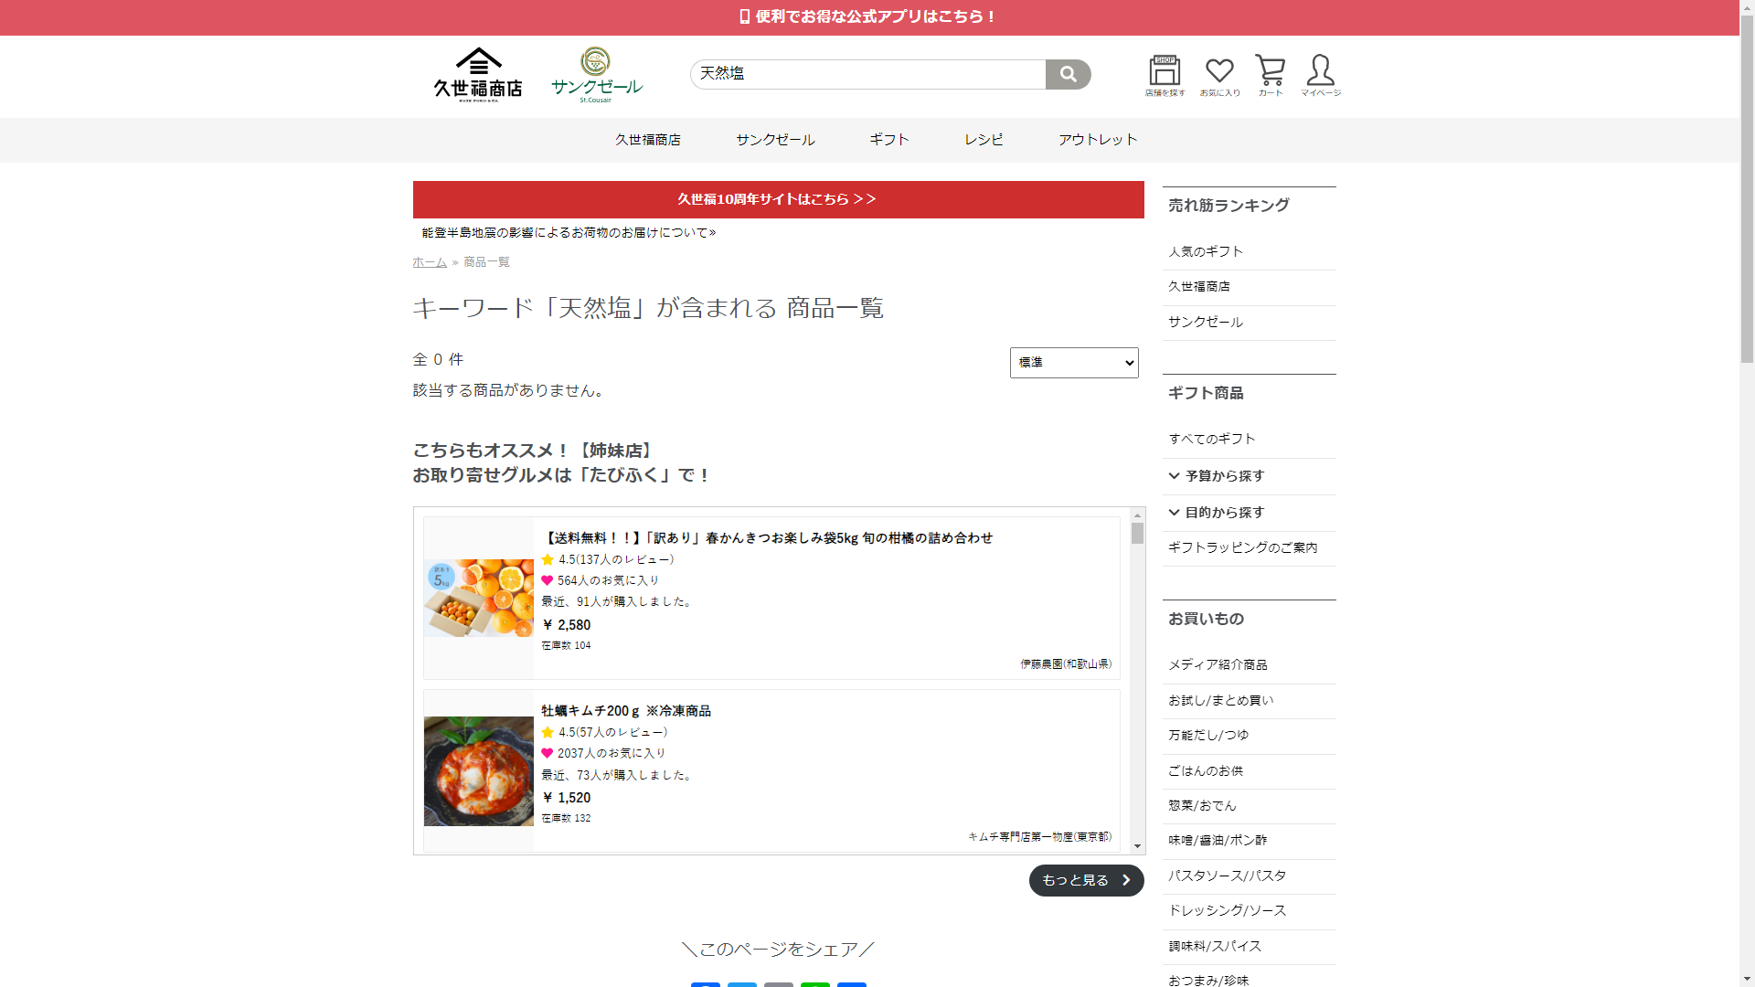Open My Page user icon

pyautogui.click(x=1320, y=75)
